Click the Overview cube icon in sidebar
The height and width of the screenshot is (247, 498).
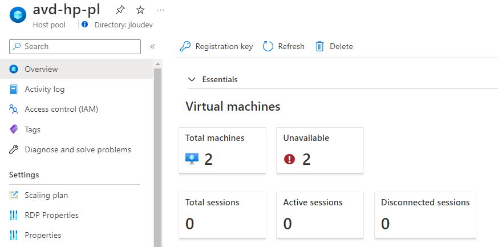point(14,69)
